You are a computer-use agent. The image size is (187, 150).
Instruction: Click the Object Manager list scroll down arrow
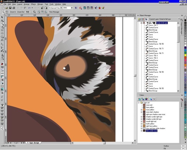(178, 91)
